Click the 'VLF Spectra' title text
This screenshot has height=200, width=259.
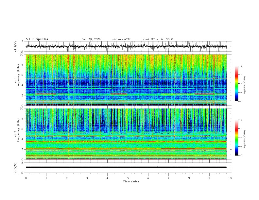pos(37,39)
